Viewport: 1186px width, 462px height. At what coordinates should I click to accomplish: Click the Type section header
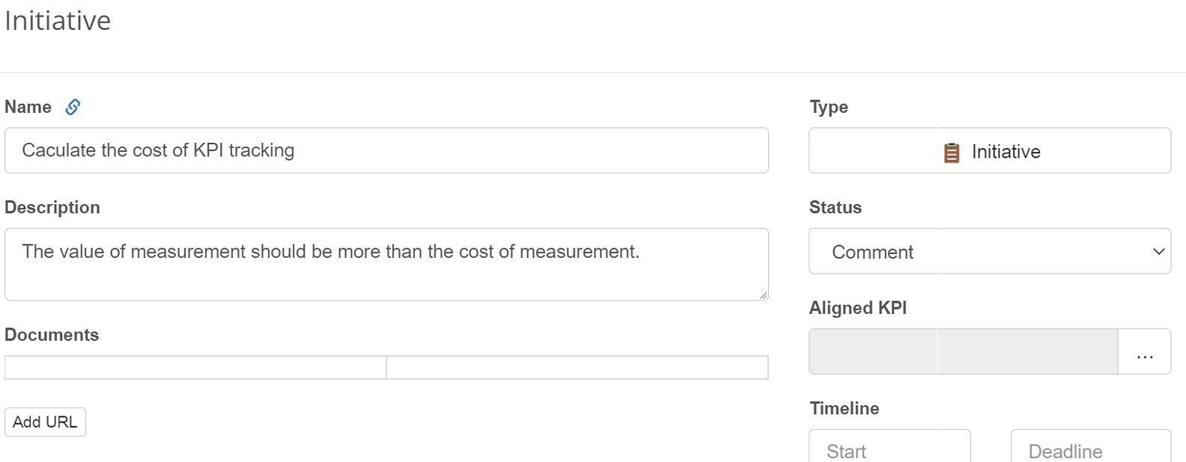point(828,107)
